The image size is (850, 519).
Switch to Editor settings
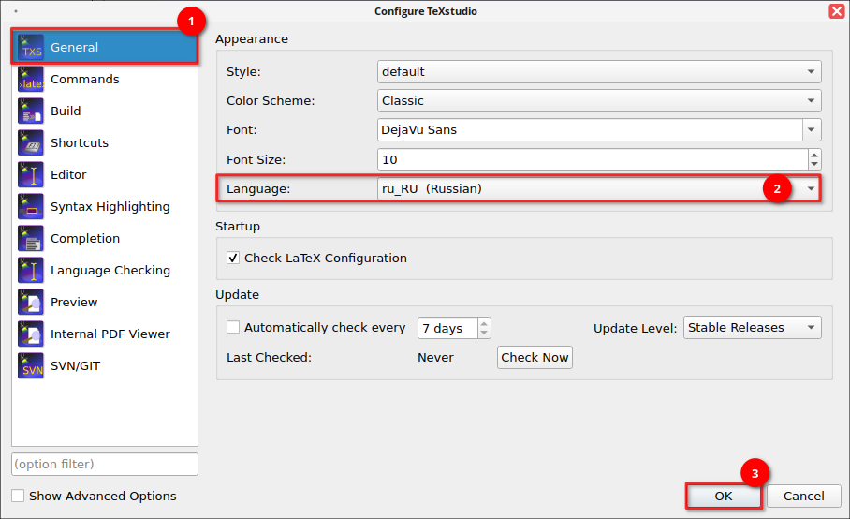point(105,174)
